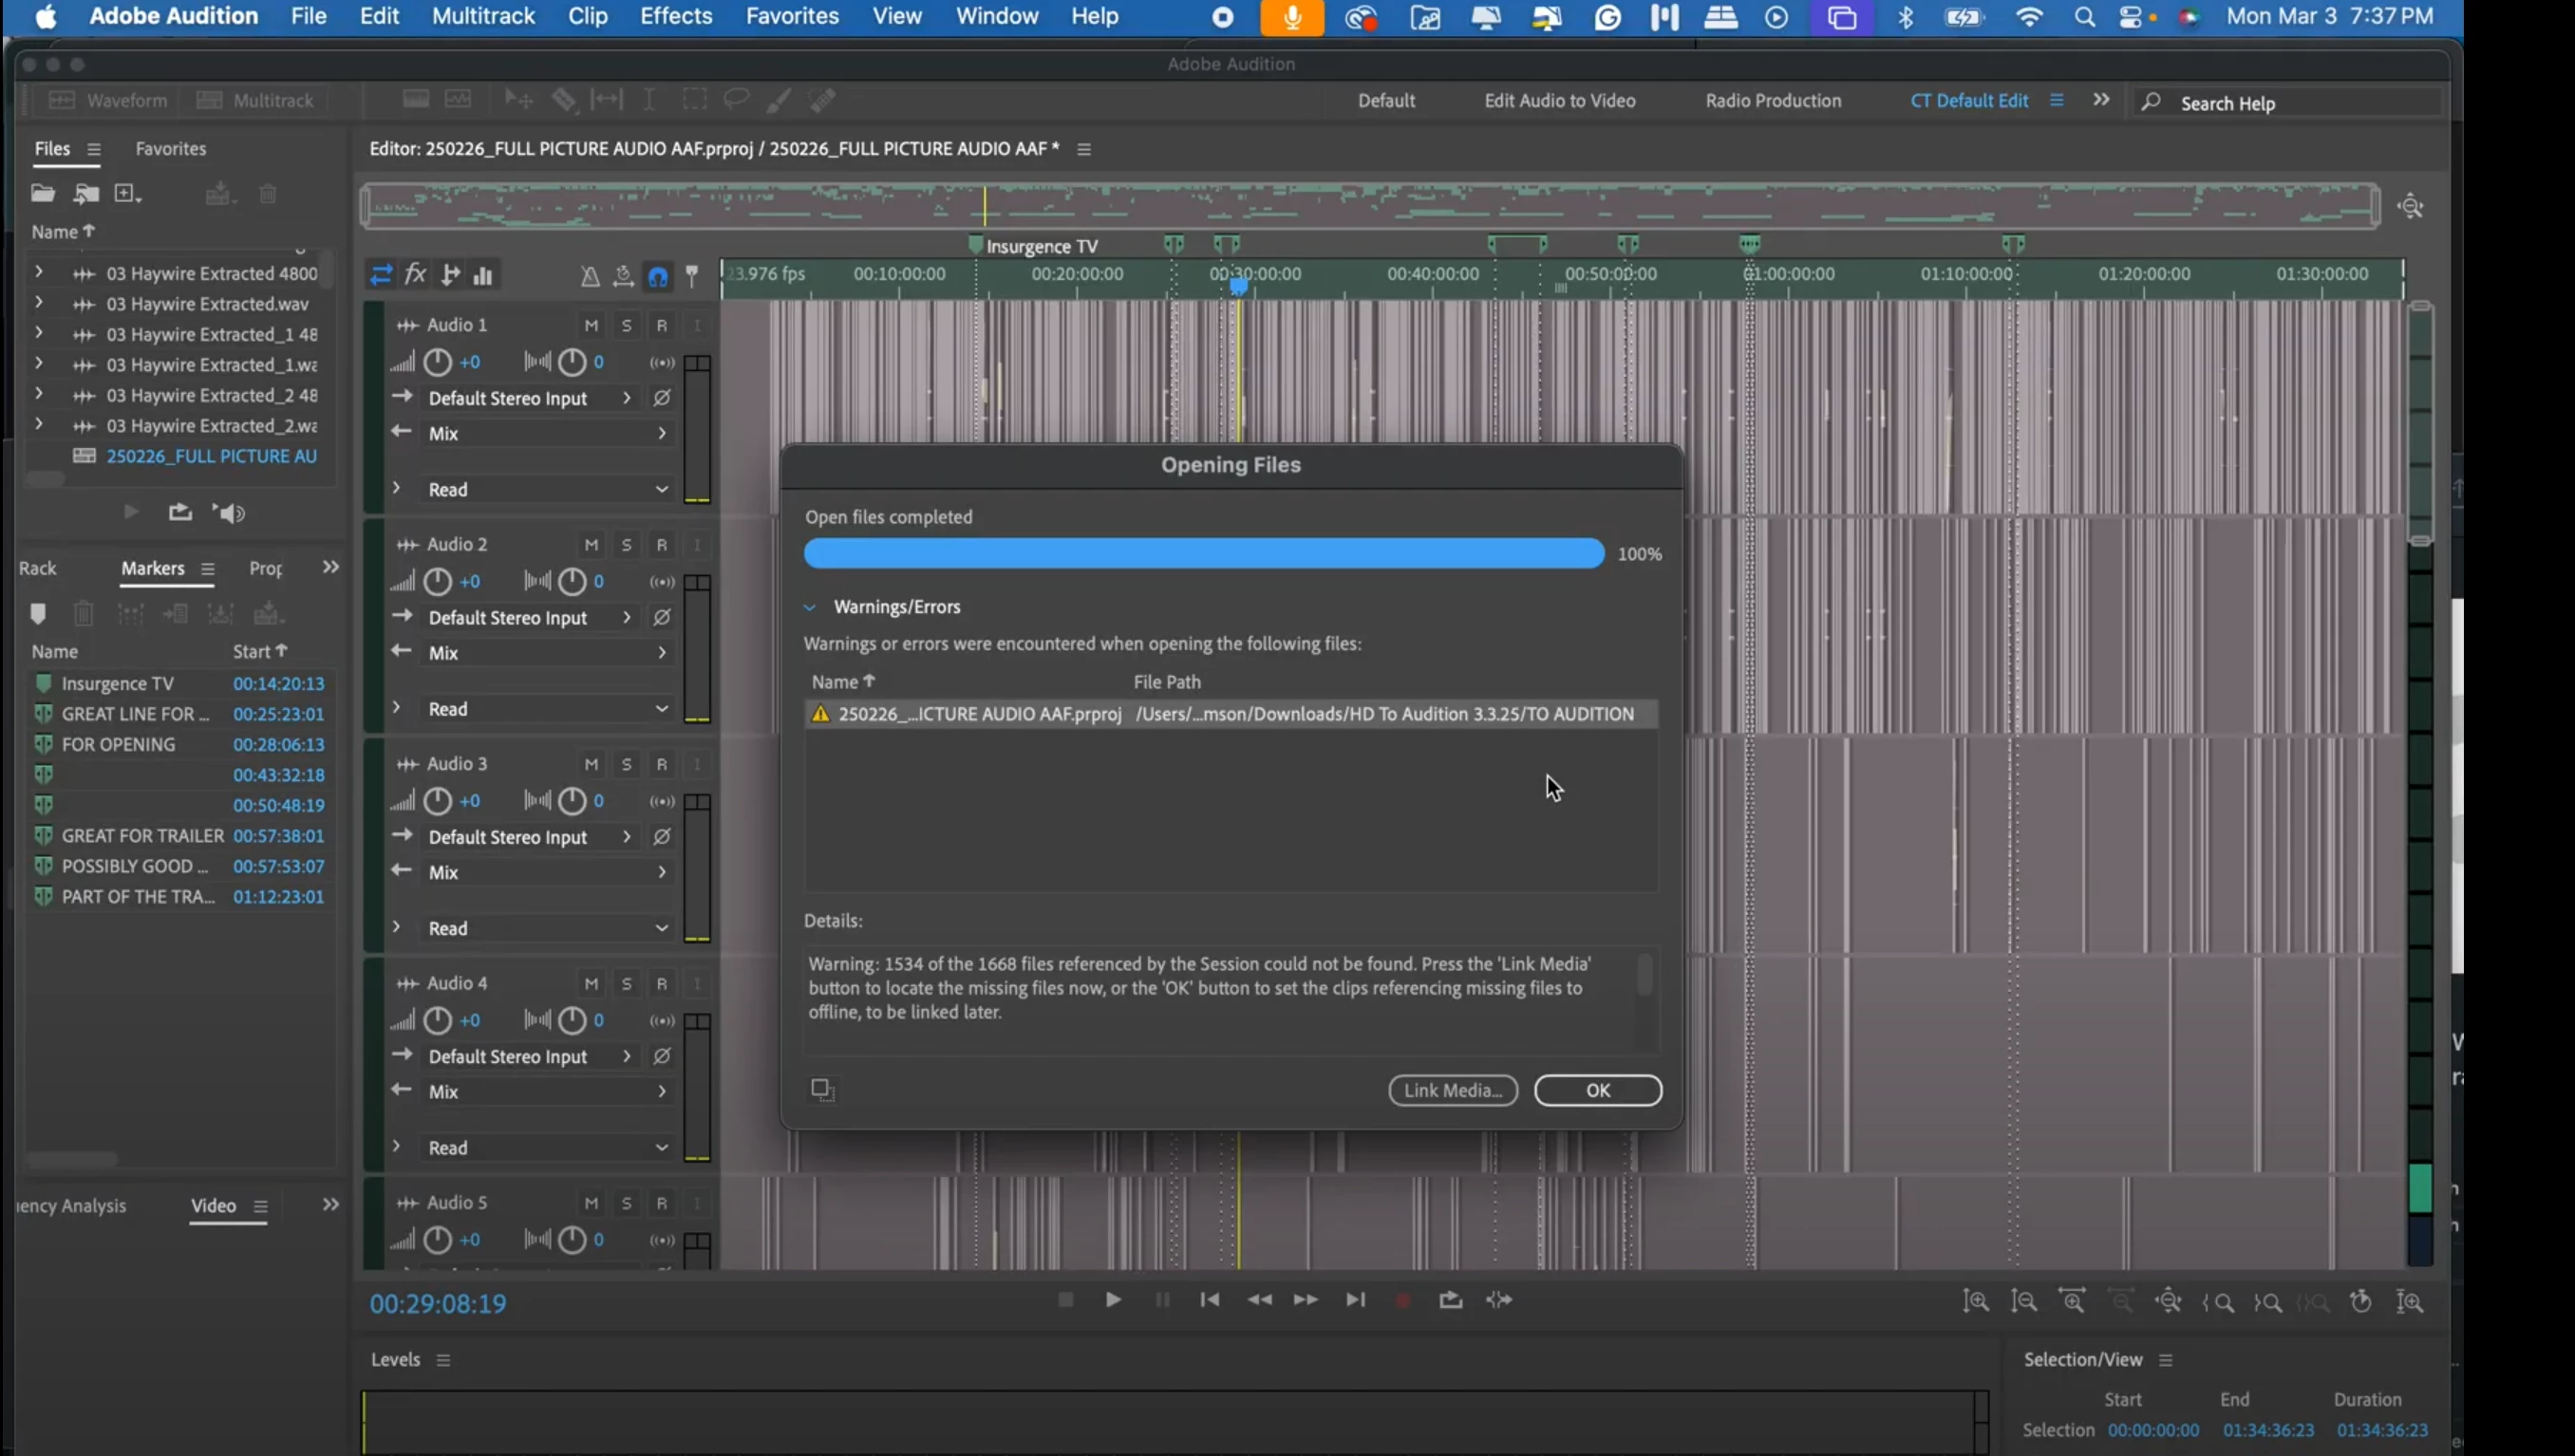Arm Audio 3 track for record
This screenshot has width=2575, height=1456.
click(661, 764)
